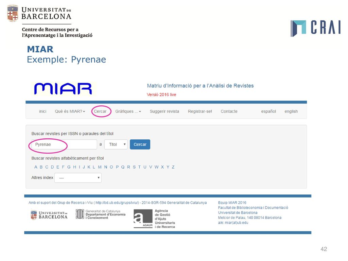Click the Grup de Recerca i-Viu support link
This screenshot has width=348, height=261.
[117, 203]
